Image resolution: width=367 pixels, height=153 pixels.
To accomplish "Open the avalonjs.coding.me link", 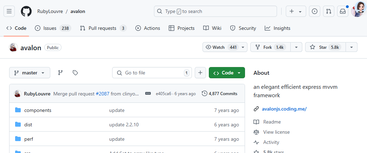I will point(284,109).
